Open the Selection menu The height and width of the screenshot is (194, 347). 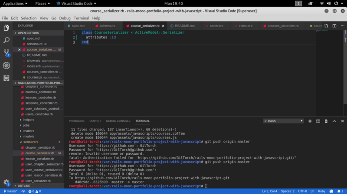coord(29,18)
